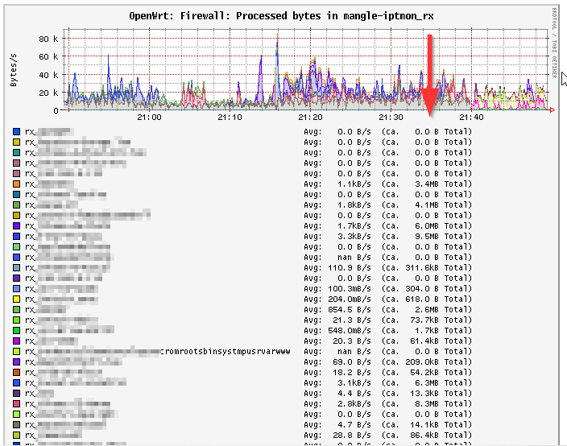The width and height of the screenshot is (567, 446).
Task: Click the total value '8.3MB'
Action: 427,404
